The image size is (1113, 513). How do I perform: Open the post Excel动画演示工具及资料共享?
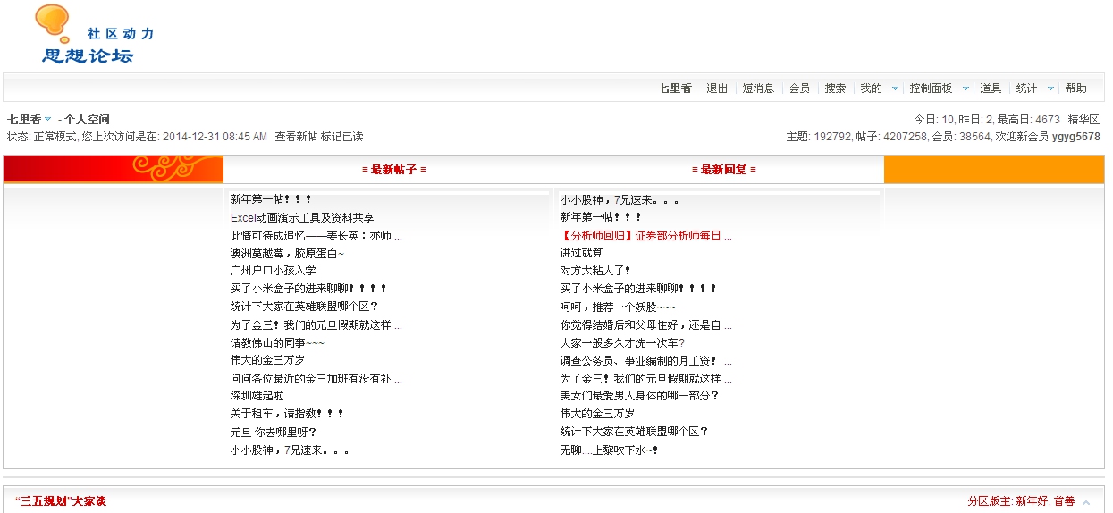pos(302,218)
